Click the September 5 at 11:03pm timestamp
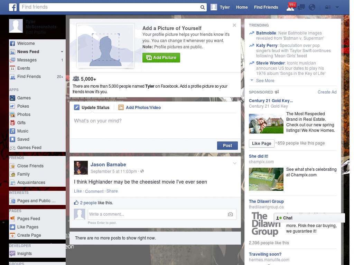Viewport: 354px width, 265px height. coord(113,171)
